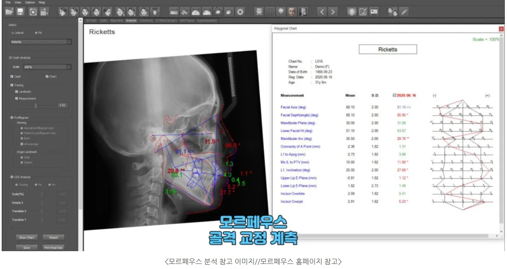Click the grid icon in the toolbar
This screenshot has width=507, height=269.
(x=269, y=12)
